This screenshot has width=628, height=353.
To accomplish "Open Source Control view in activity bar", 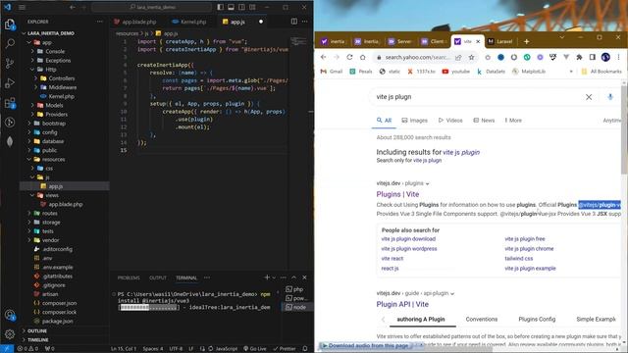I will [x=10, y=63].
